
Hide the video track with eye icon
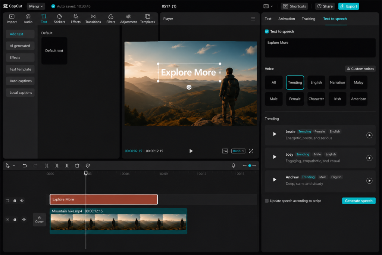click(24, 220)
